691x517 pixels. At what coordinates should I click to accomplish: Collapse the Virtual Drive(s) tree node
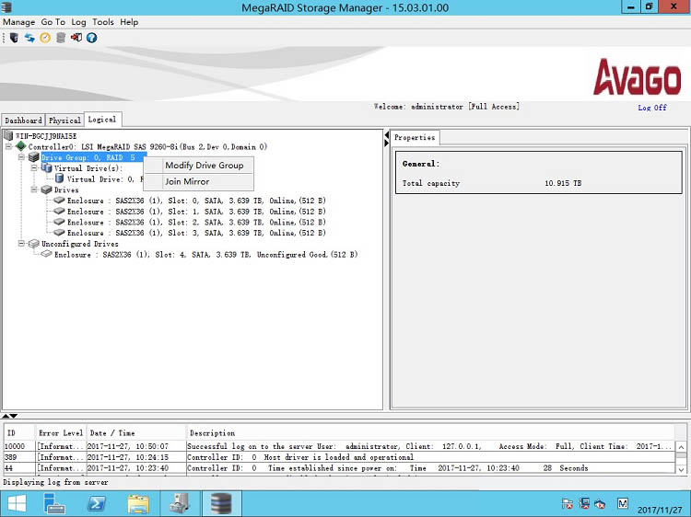34,168
